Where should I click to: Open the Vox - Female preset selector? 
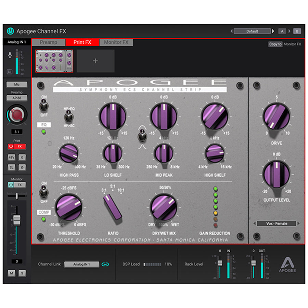(x=277, y=223)
